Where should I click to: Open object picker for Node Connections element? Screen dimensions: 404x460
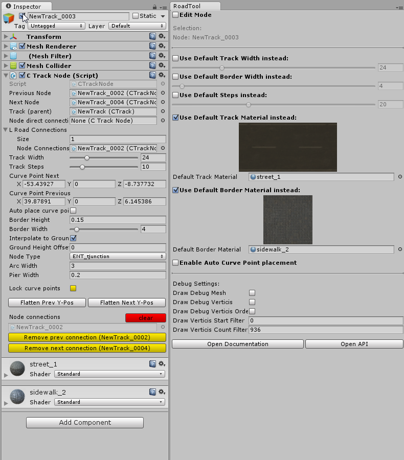pyautogui.click(x=163, y=148)
